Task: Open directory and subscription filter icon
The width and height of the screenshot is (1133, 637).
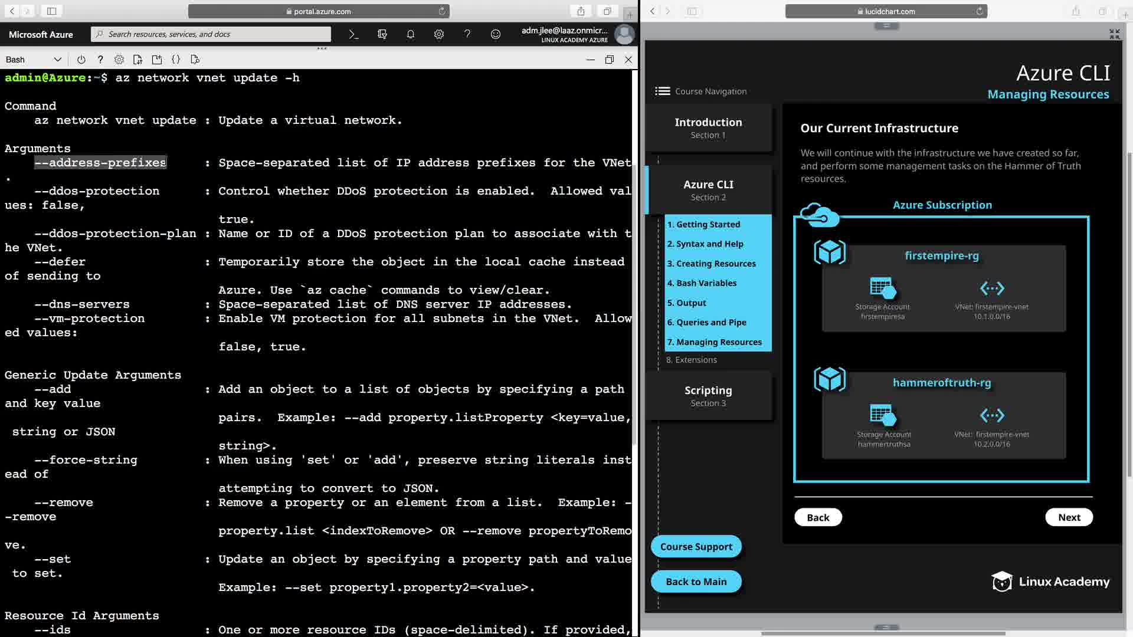Action: pyautogui.click(x=382, y=34)
